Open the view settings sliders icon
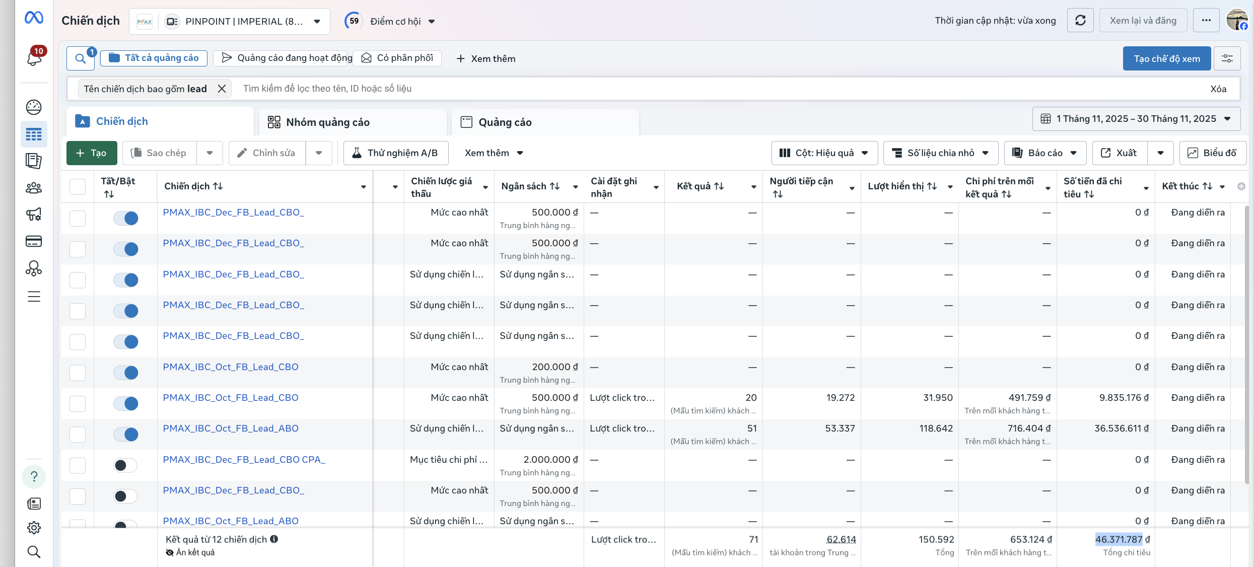 (1227, 58)
